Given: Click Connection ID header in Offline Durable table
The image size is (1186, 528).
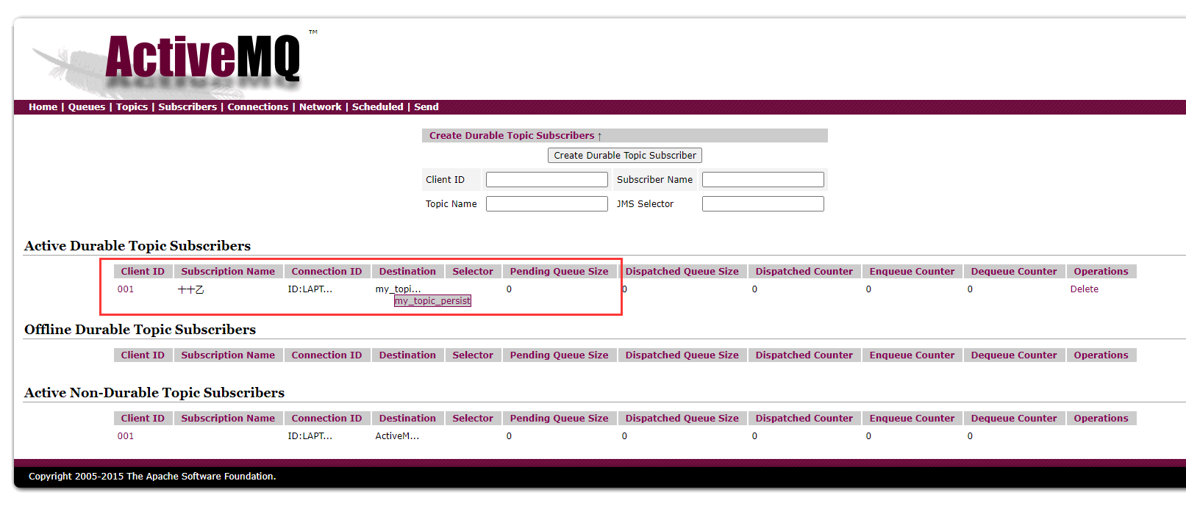Looking at the screenshot, I should pyautogui.click(x=326, y=355).
